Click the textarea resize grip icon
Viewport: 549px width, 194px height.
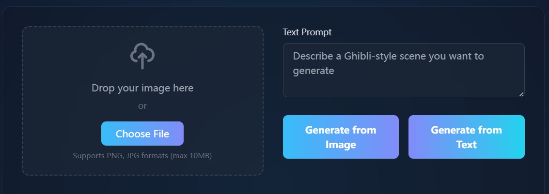click(521, 94)
